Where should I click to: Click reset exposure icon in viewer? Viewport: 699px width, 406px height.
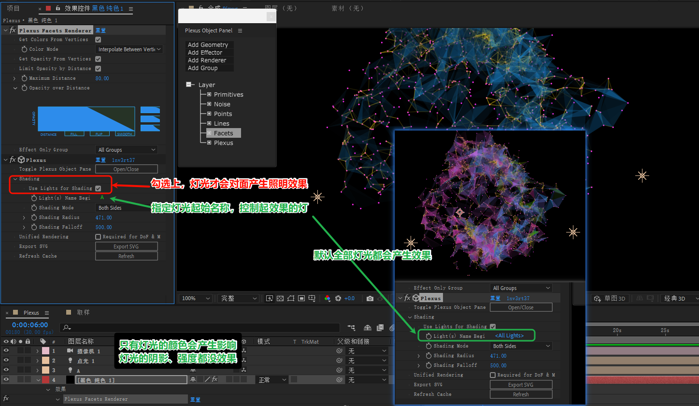tap(338, 299)
